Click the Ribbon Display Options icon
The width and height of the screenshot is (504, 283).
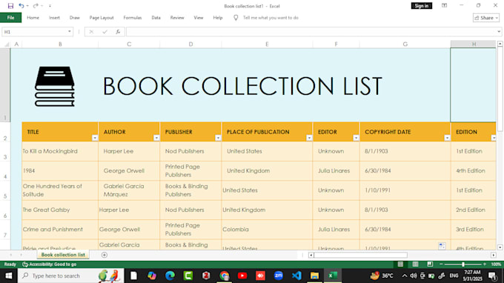(x=444, y=6)
